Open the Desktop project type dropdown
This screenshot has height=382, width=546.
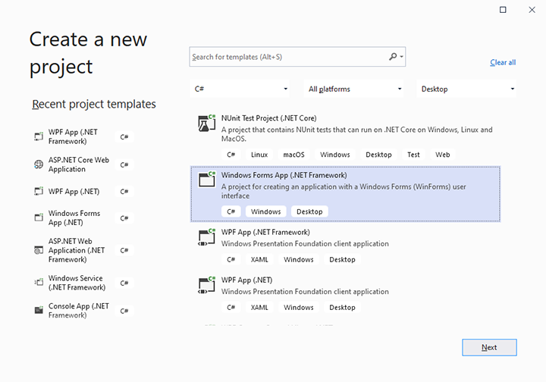[466, 89]
